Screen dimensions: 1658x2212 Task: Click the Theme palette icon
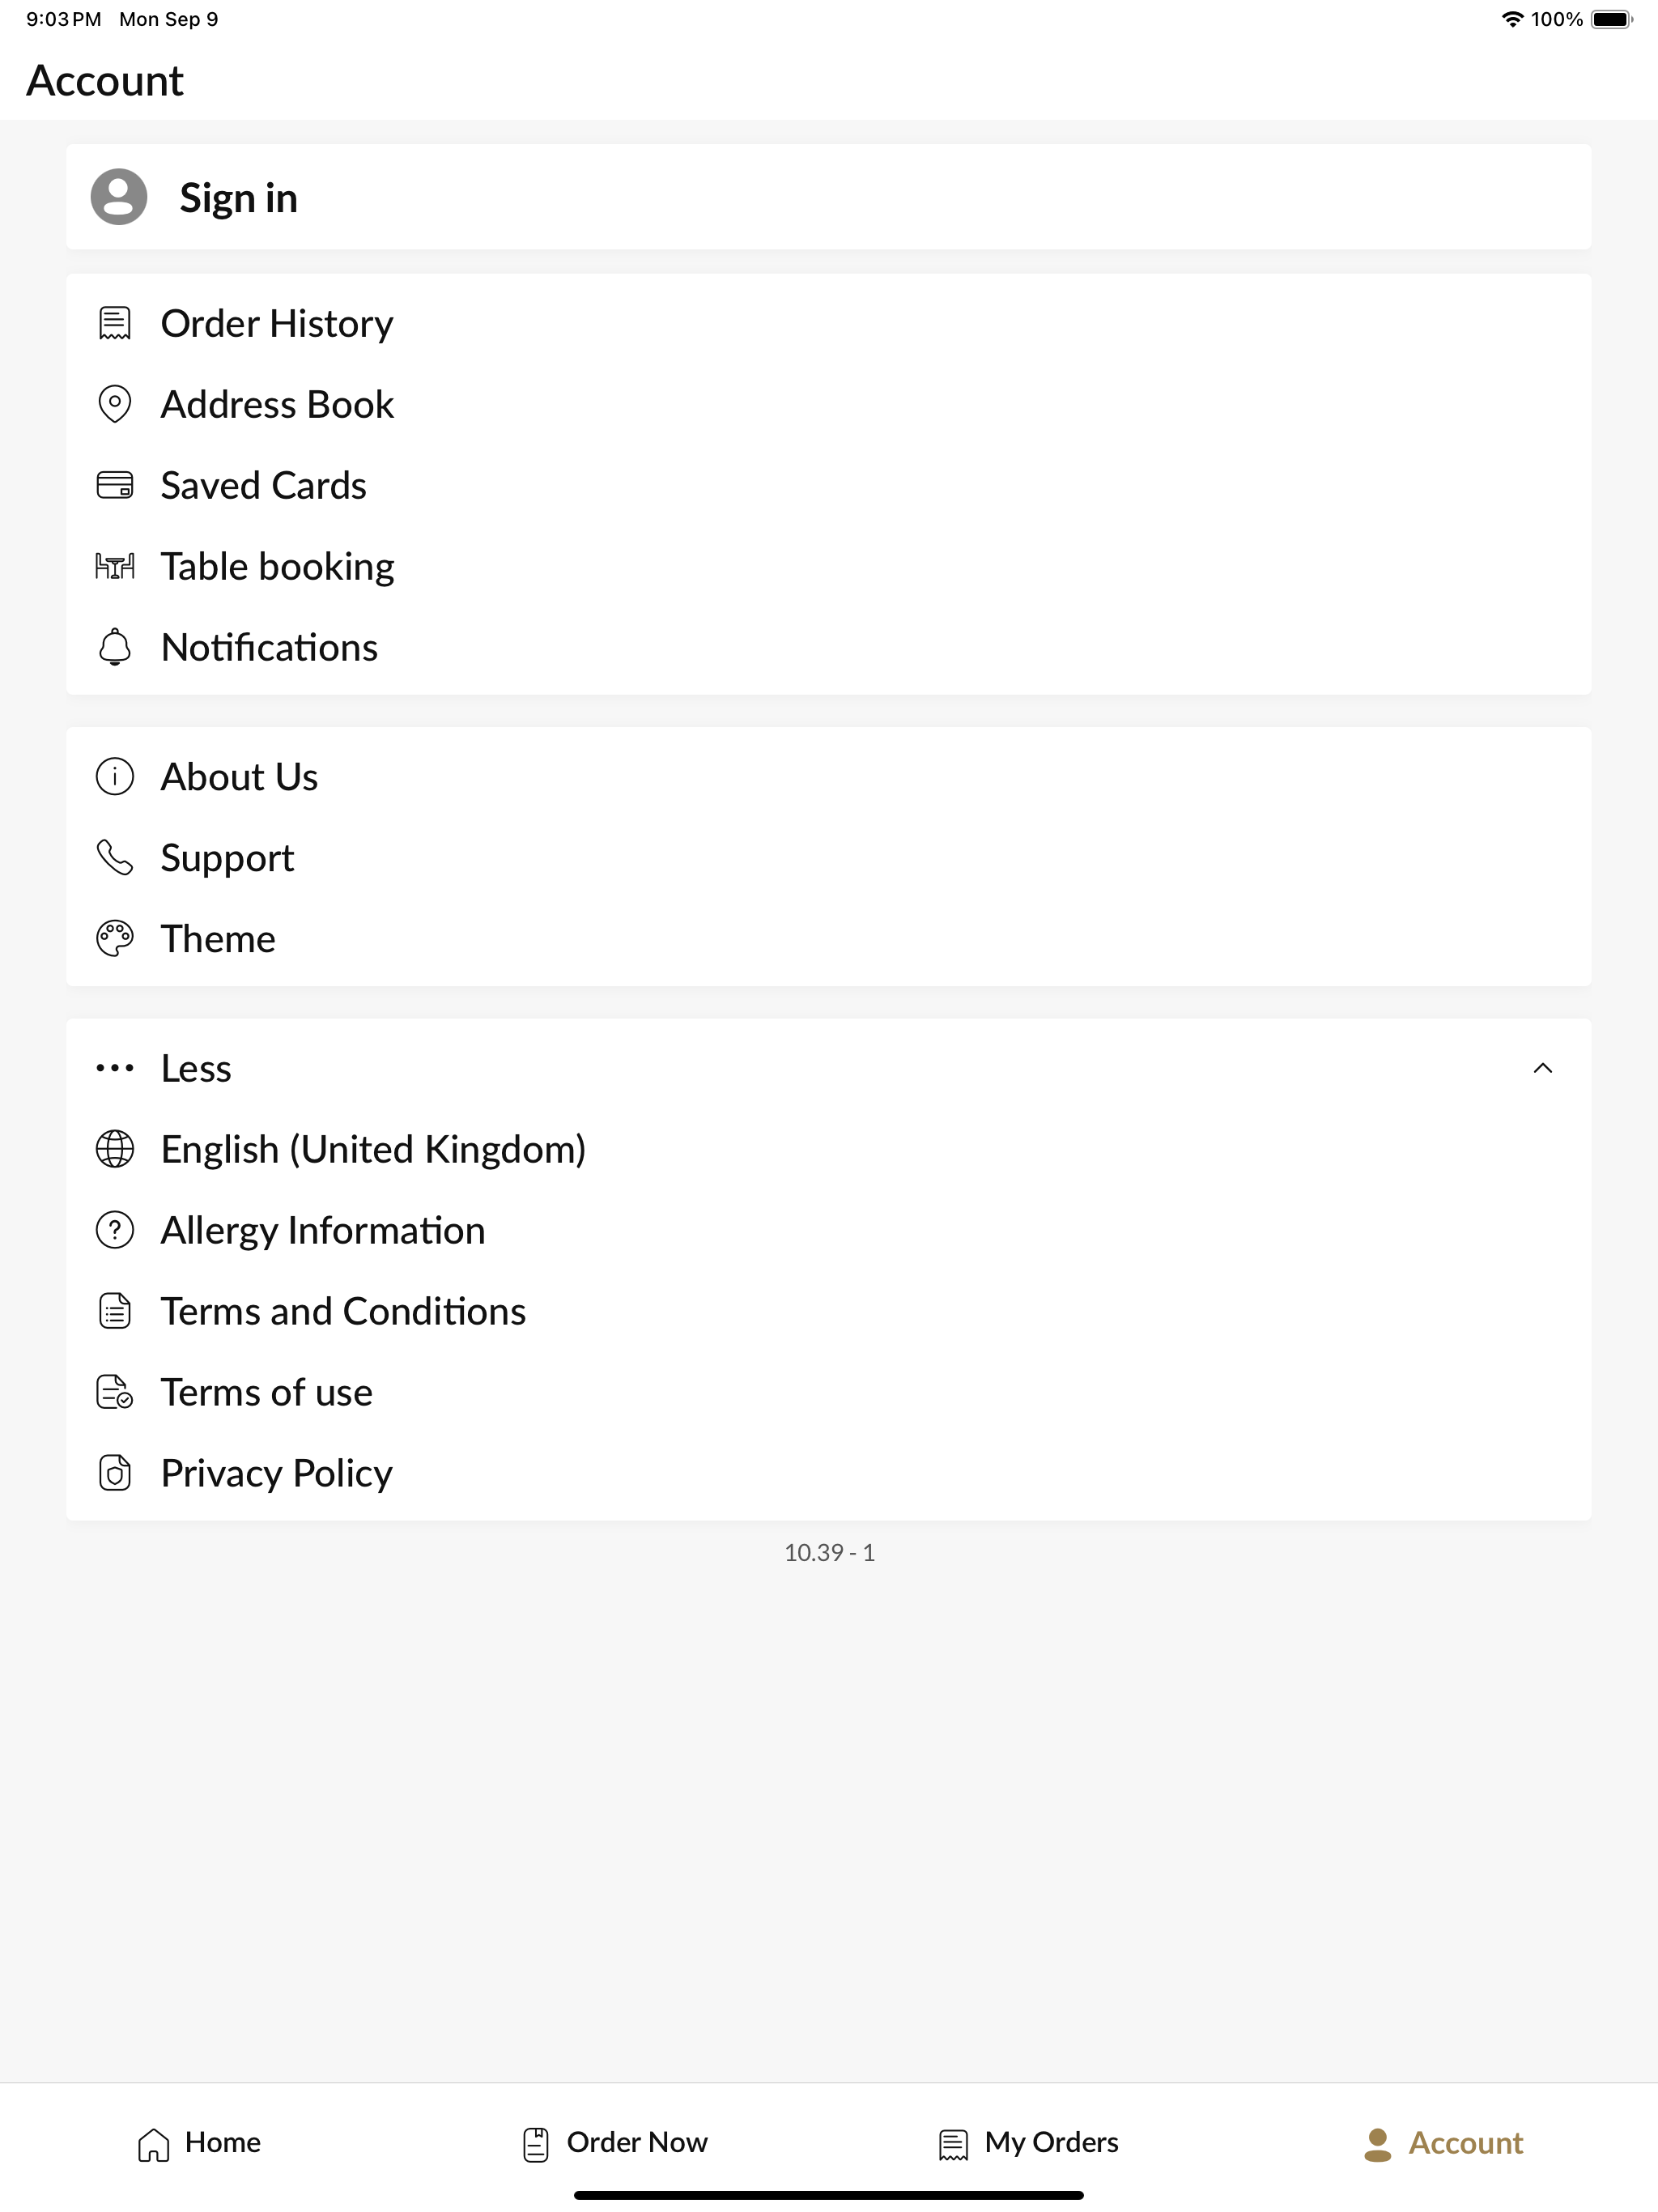115,939
